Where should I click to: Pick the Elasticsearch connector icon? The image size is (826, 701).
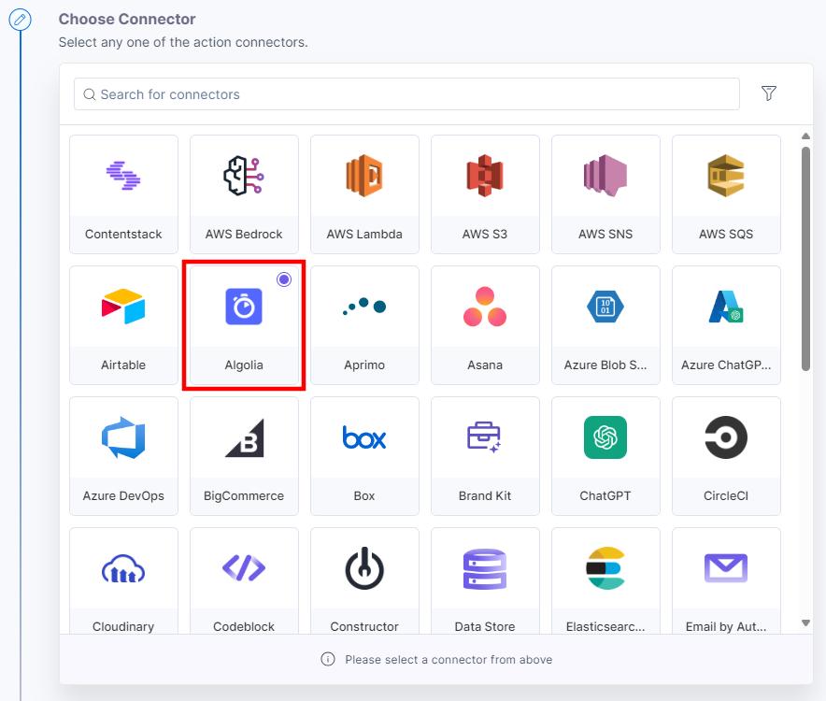(x=605, y=568)
